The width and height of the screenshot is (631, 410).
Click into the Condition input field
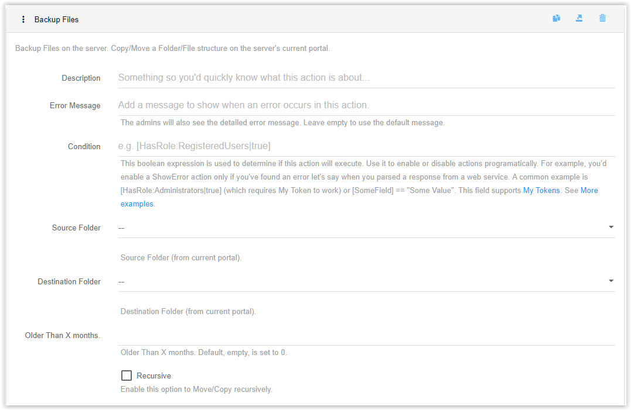(366, 146)
